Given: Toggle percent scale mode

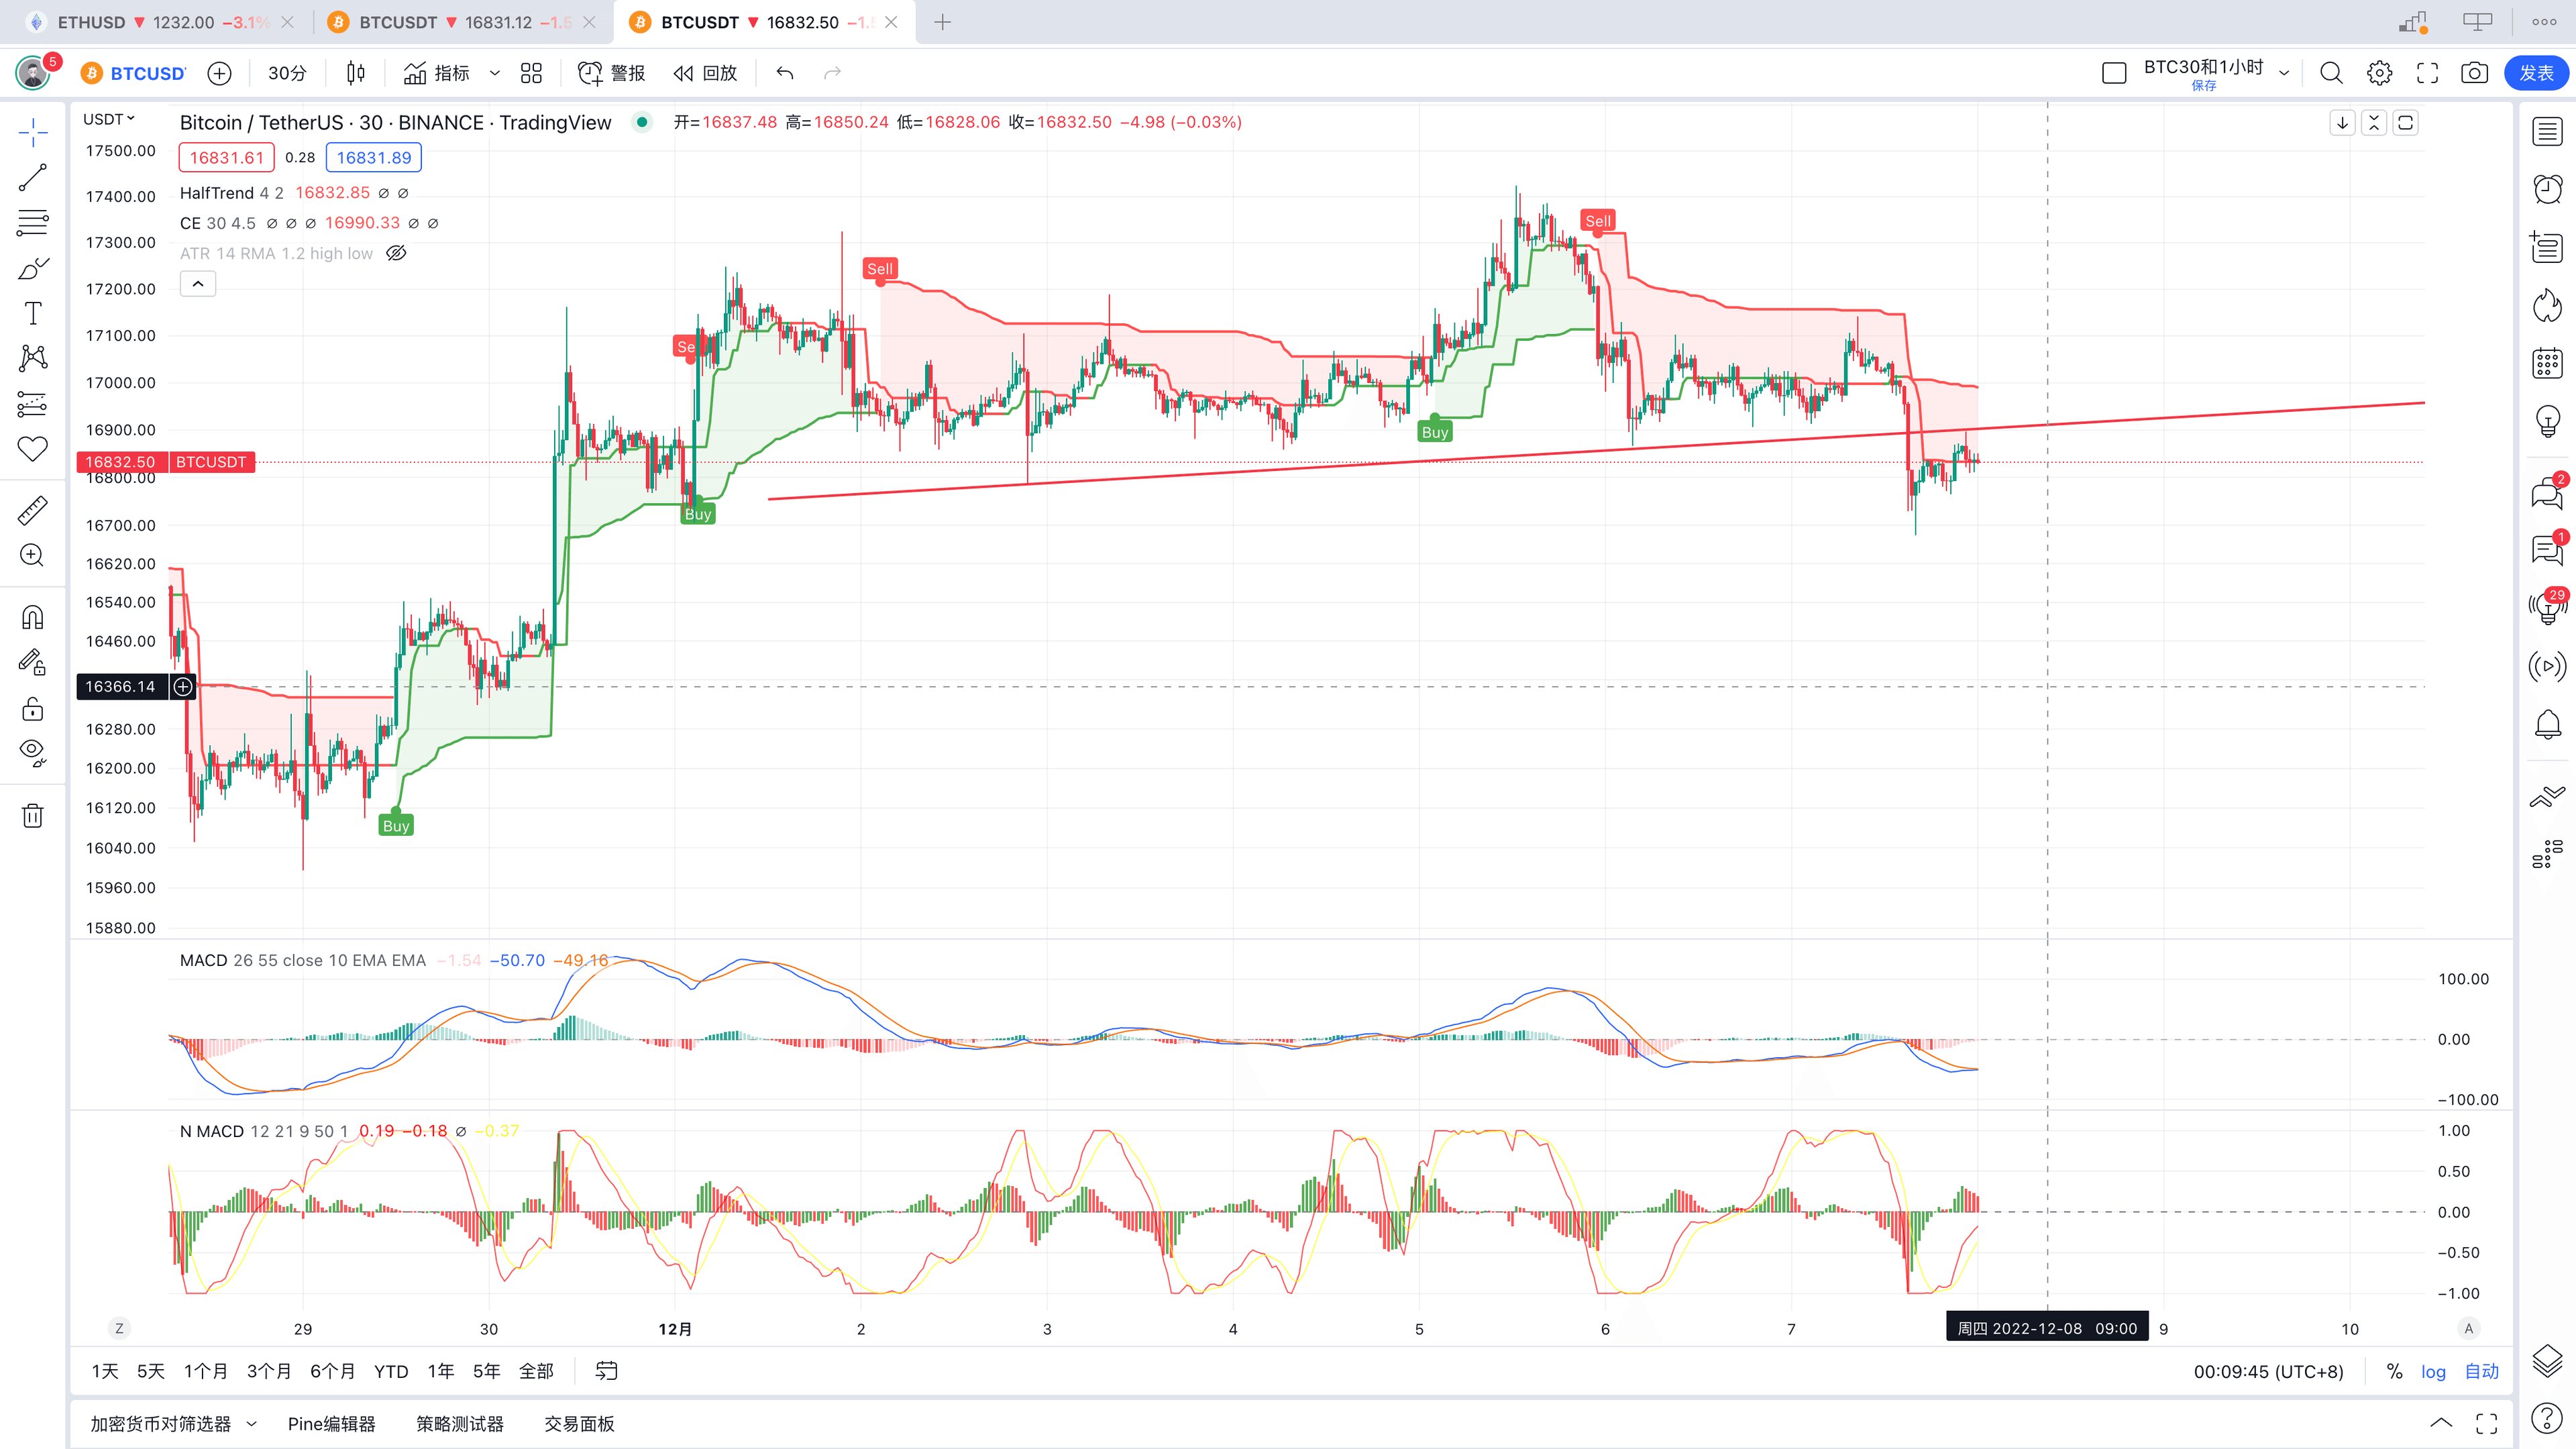Looking at the screenshot, I should (2394, 1371).
